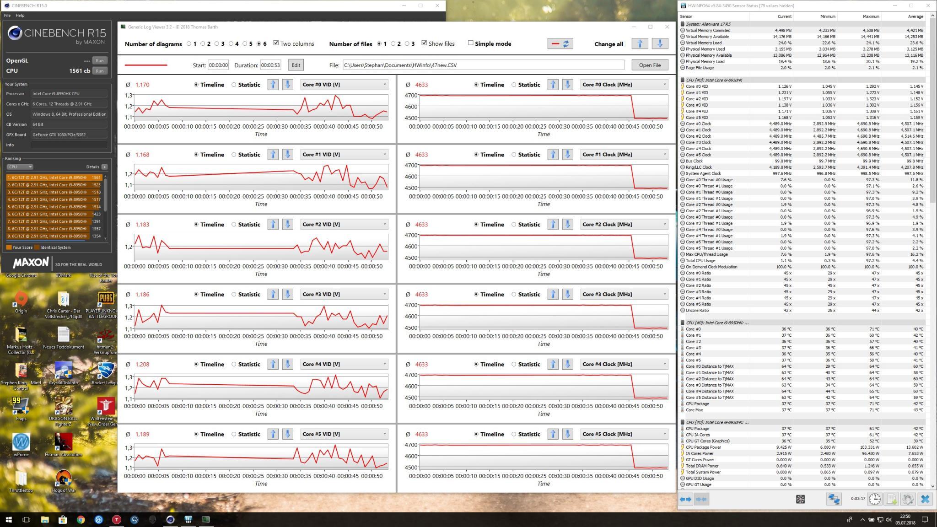This screenshot has width=937, height=527.
Task: Click the Open File button
Action: click(650, 65)
